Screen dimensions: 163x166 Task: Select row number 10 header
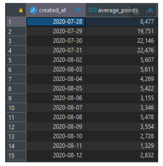click(x=16, y=108)
